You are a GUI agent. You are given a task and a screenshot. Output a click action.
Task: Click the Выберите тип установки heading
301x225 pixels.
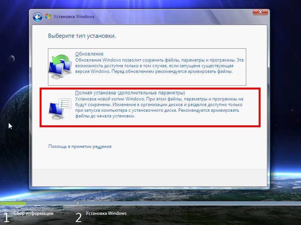point(82,36)
